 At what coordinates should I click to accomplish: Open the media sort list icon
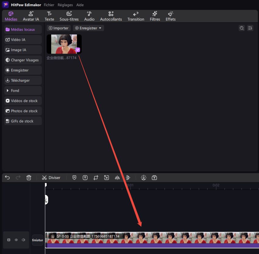click(250, 28)
